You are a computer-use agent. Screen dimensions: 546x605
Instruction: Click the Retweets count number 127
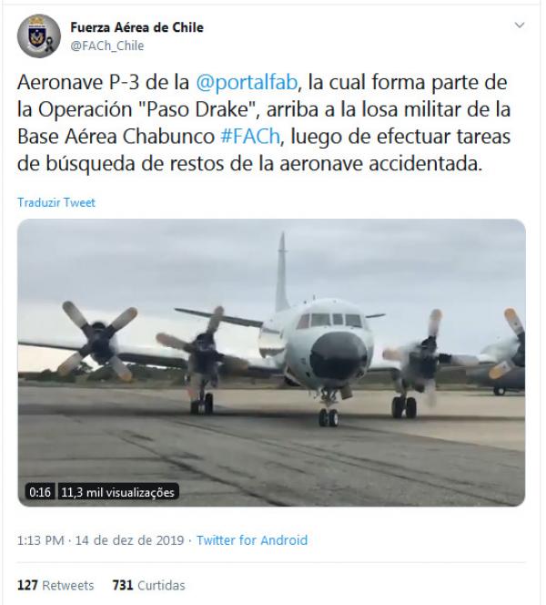tap(27, 585)
